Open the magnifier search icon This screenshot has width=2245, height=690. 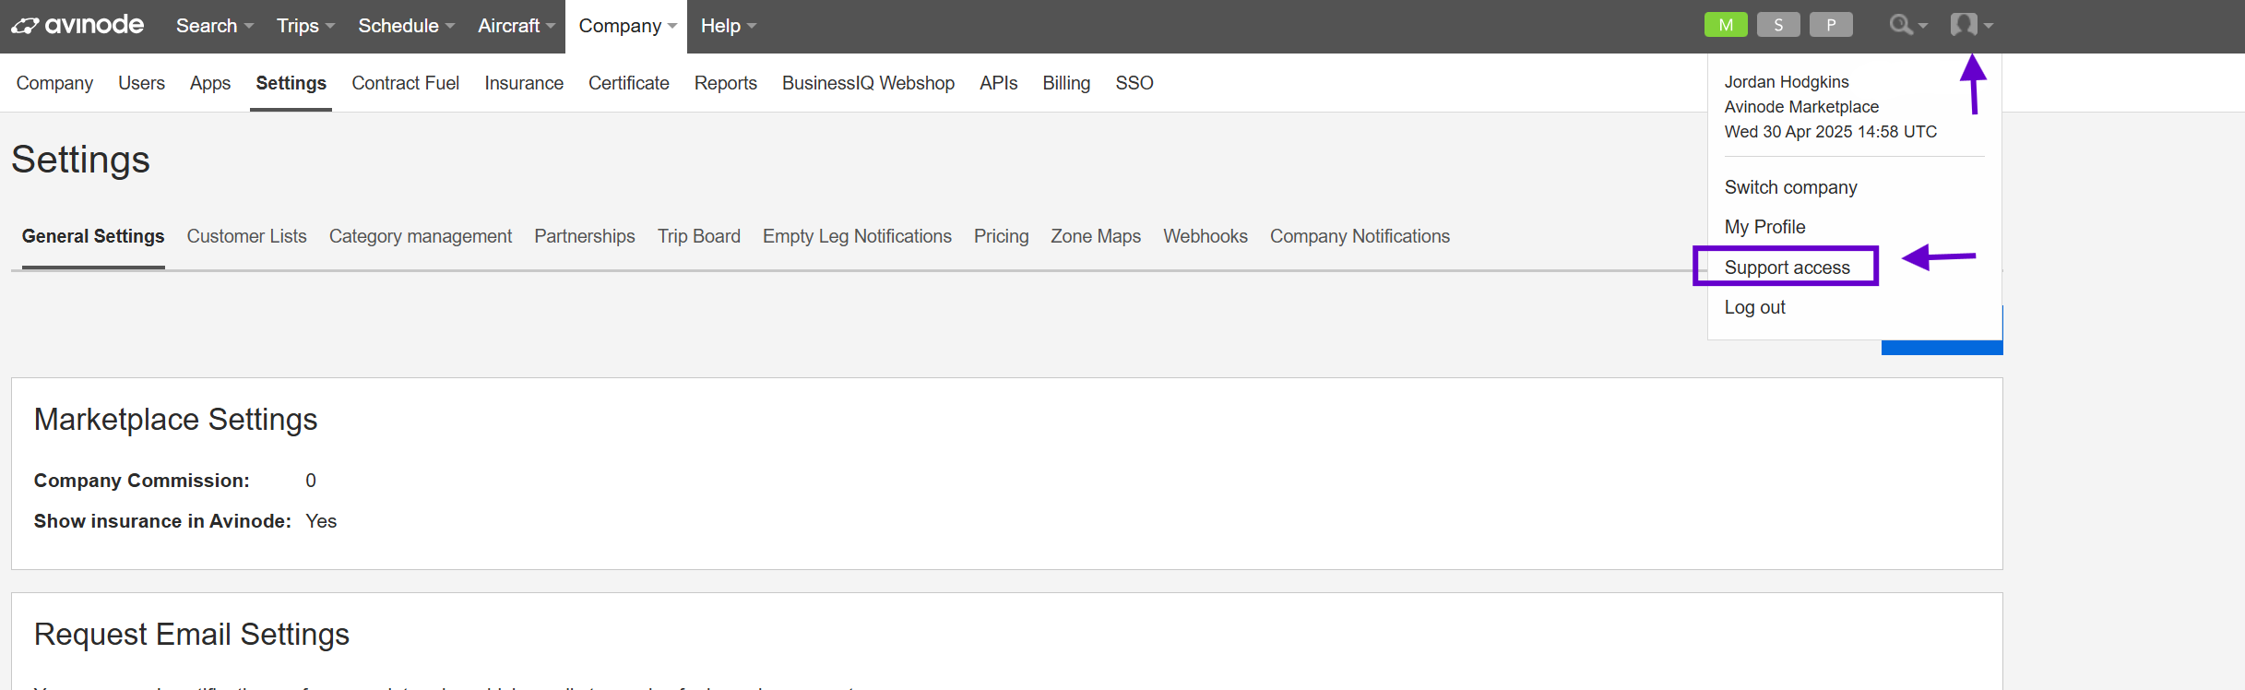click(x=1907, y=25)
